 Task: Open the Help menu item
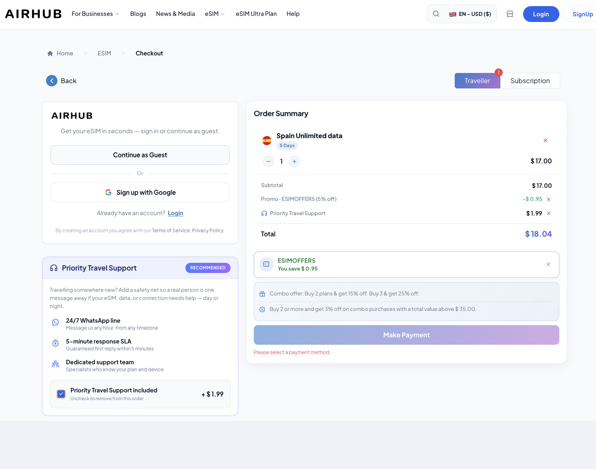coord(293,14)
